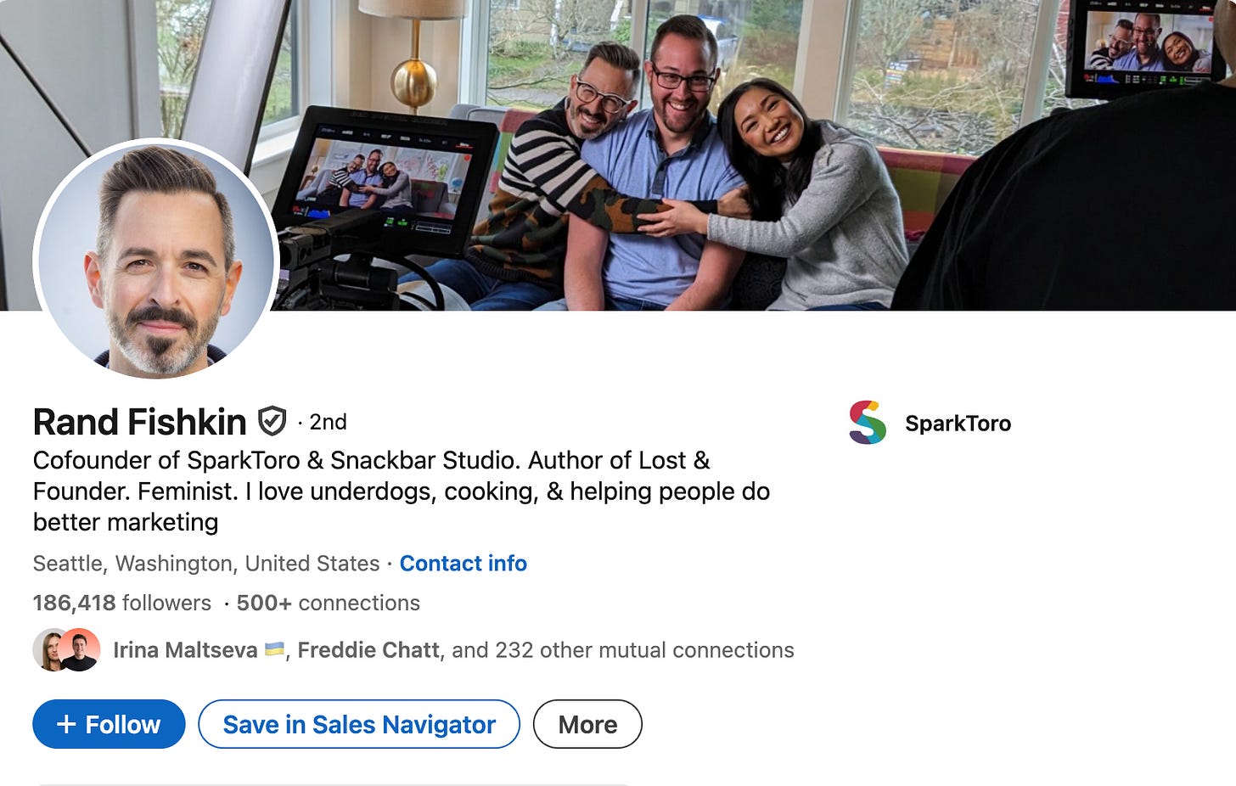The image size is (1236, 786).
Task: Click the 2nd degree connection label
Action: tap(328, 422)
